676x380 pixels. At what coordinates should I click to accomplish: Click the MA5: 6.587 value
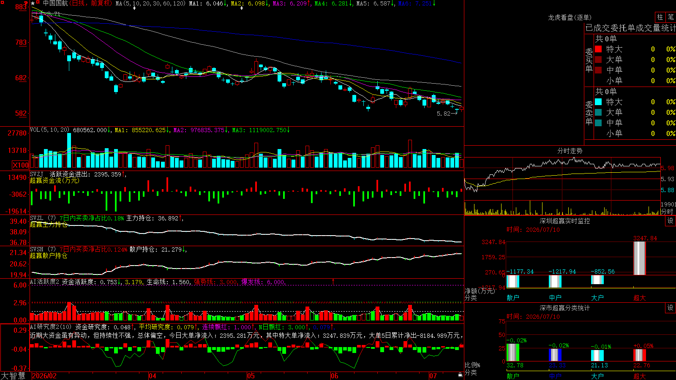coord(375,3)
